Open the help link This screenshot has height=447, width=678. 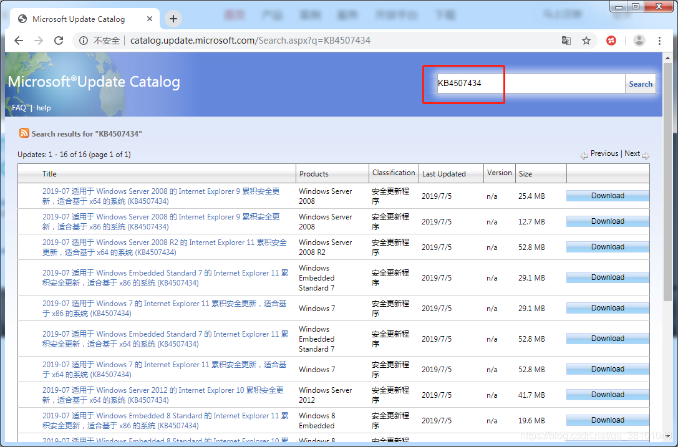point(44,108)
